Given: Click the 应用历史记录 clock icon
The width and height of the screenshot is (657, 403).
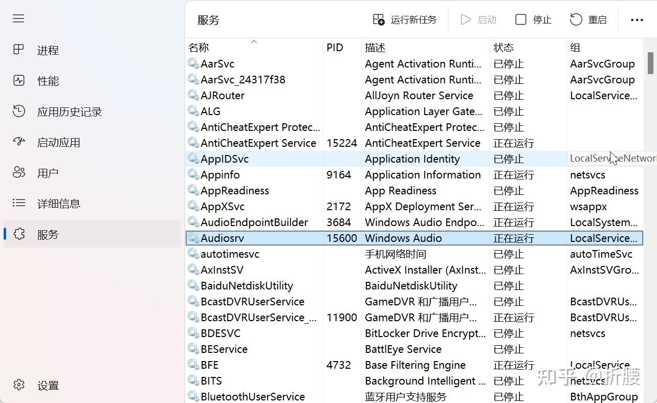Looking at the screenshot, I should pyautogui.click(x=18, y=111).
